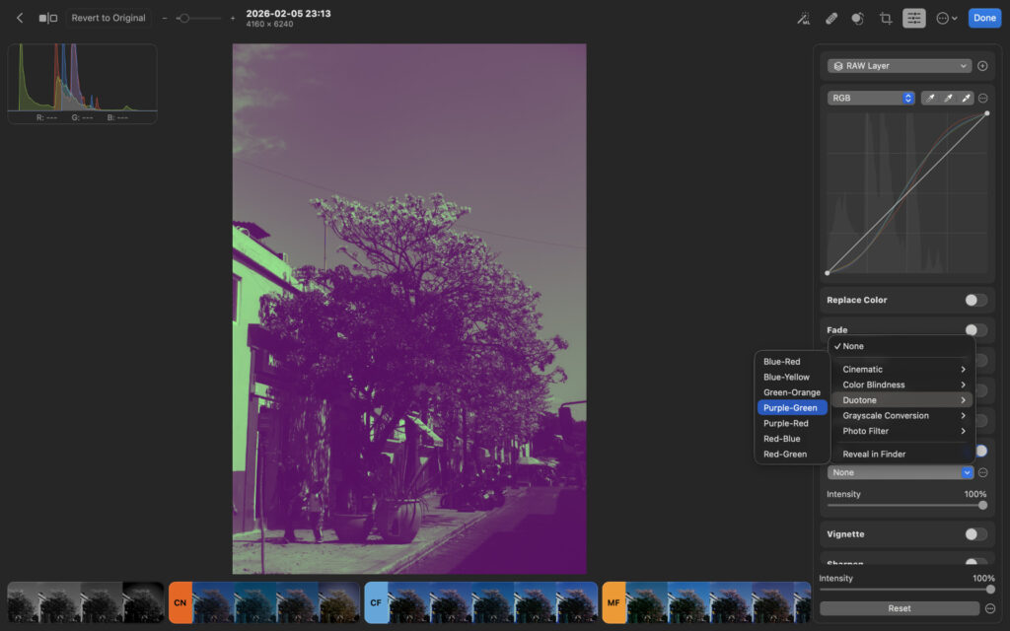Image resolution: width=1010 pixels, height=631 pixels.
Task: Open the RGB channel selector
Action: pyautogui.click(x=870, y=98)
